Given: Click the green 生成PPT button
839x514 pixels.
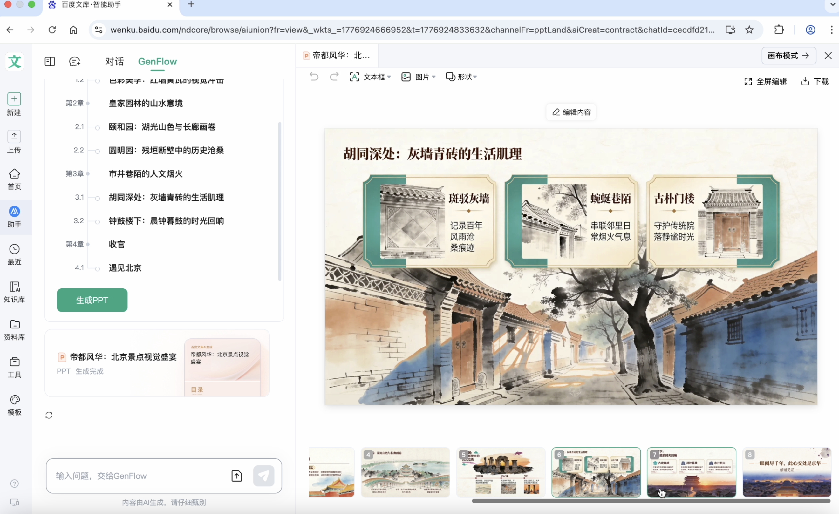Looking at the screenshot, I should tap(92, 300).
